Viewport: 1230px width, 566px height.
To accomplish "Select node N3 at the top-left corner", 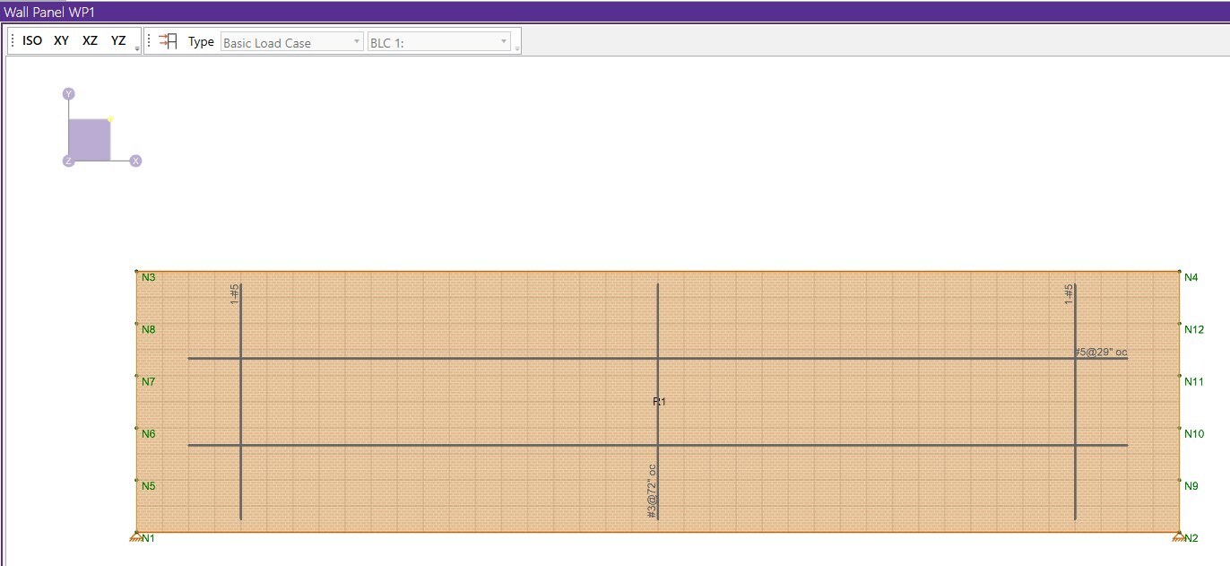I will click(136, 271).
